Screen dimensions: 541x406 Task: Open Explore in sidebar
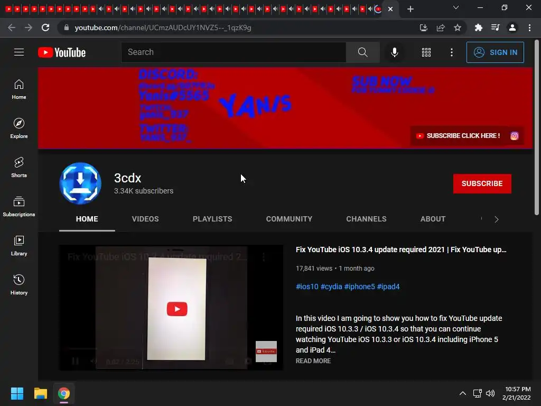(x=19, y=128)
